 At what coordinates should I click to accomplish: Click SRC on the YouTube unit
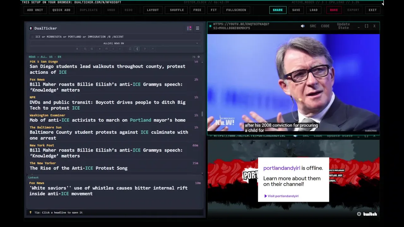point(313,26)
